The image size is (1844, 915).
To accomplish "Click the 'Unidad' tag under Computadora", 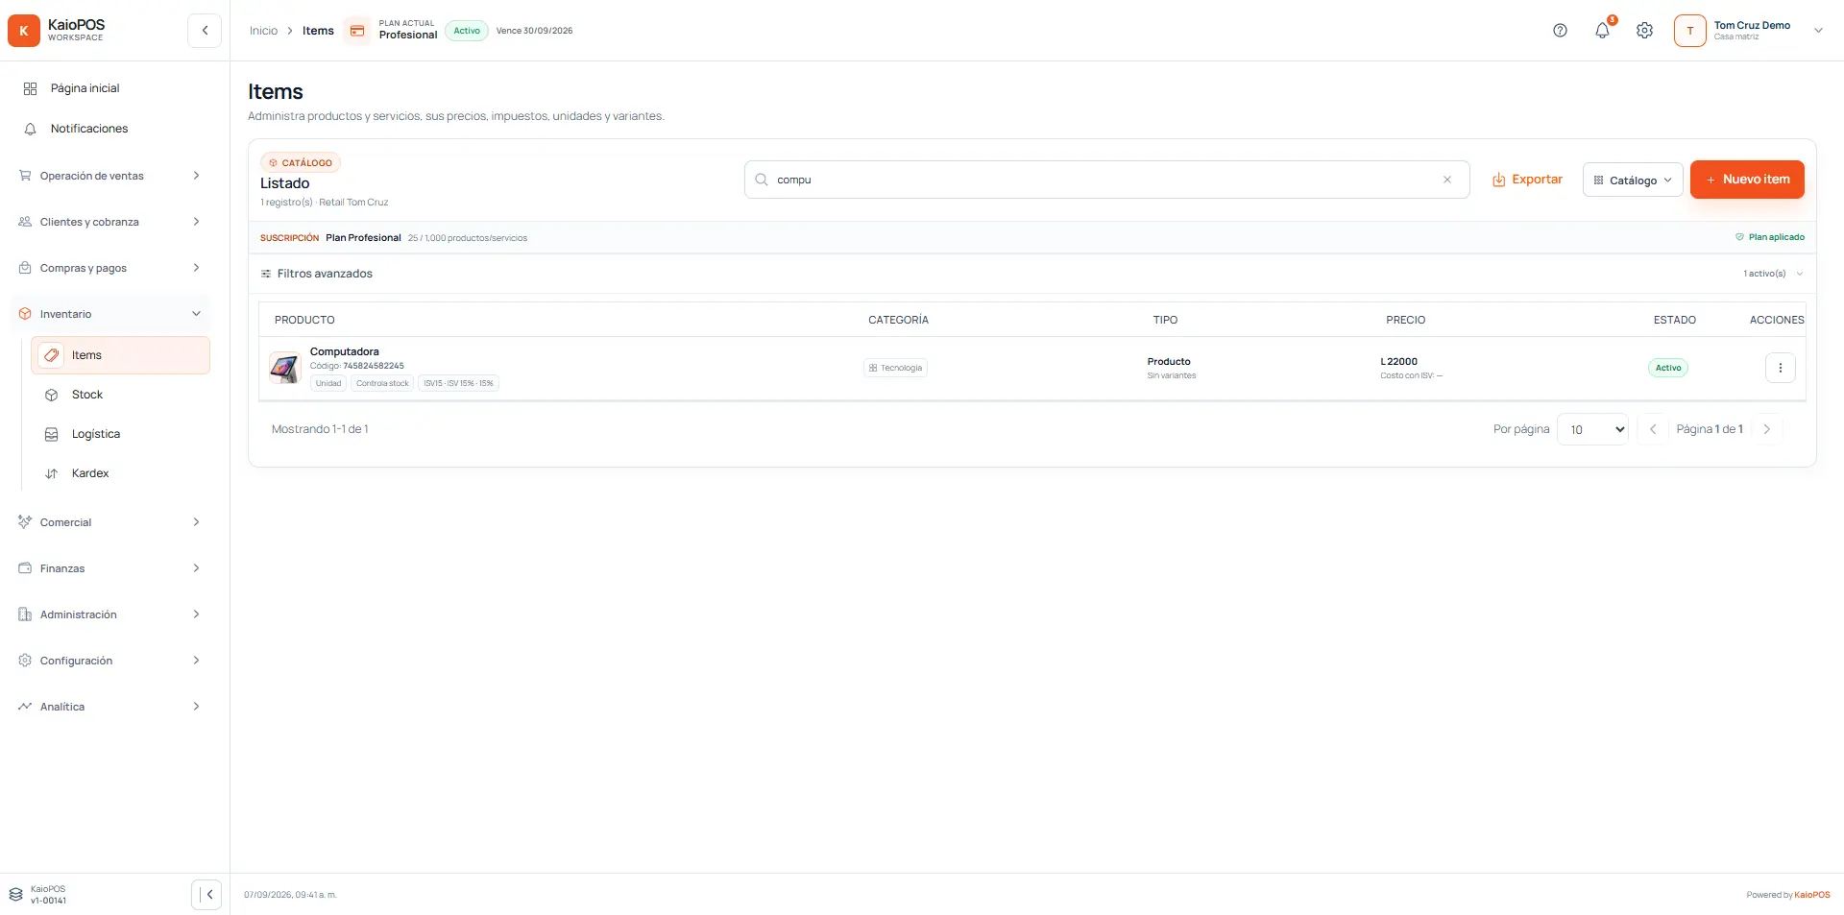I will (x=328, y=383).
